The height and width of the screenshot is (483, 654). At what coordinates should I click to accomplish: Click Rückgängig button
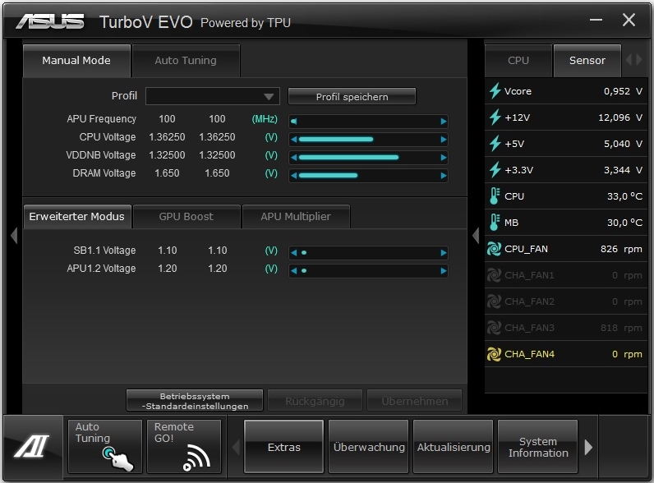[315, 400]
